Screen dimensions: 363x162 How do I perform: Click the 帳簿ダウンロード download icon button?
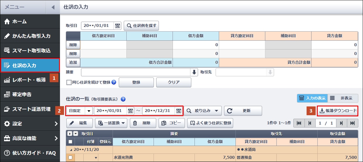pos(338,111)
